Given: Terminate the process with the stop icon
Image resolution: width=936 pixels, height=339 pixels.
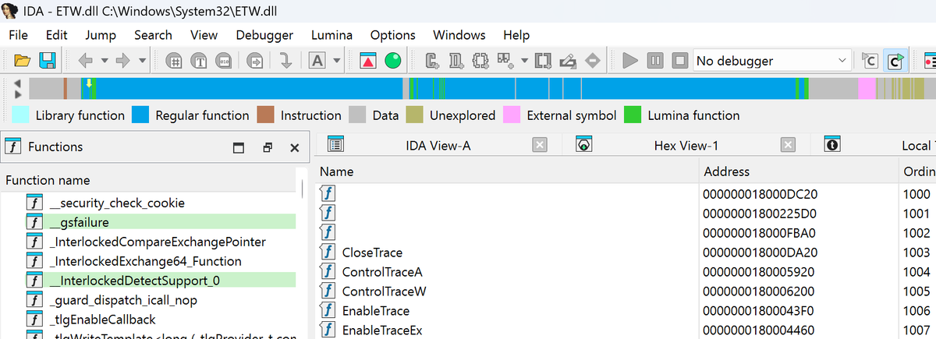Looking at the screenshot, I should (x=680, y=60).
